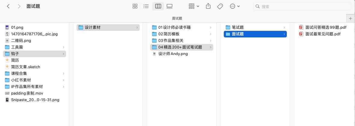The width and height of the screenshot is (355, 126).
Task: Select 面试问答精选99题.pdf
Action: pos(326,28)
